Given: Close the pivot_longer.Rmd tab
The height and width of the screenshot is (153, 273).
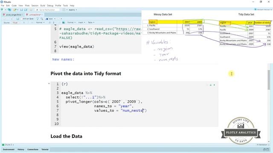Looking at the screenshot, I should tap(22, 15).
